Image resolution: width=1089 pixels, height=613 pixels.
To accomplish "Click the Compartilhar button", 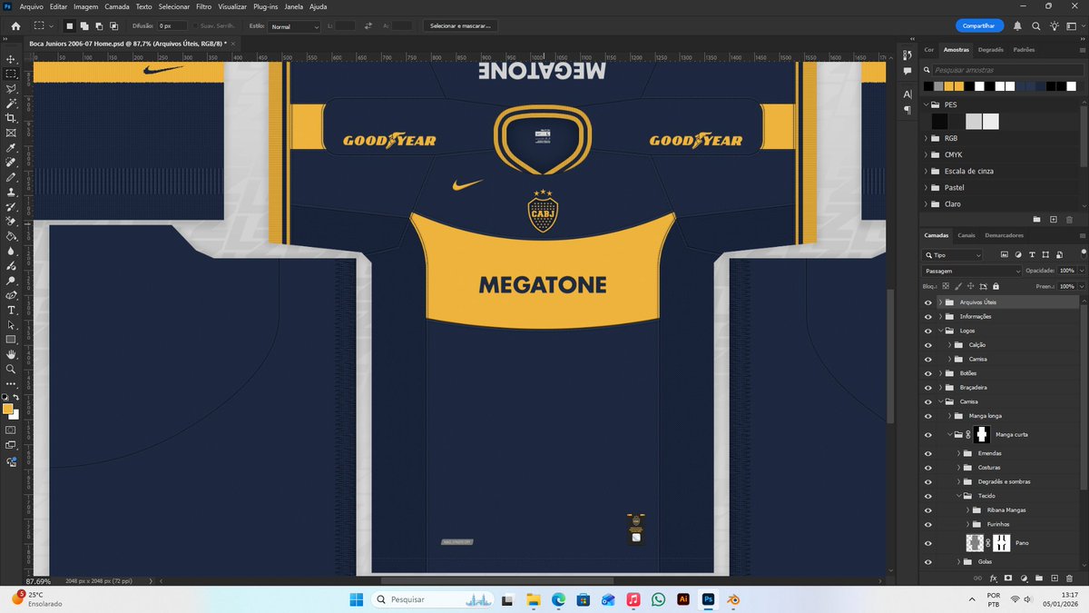I will point(979,26).
